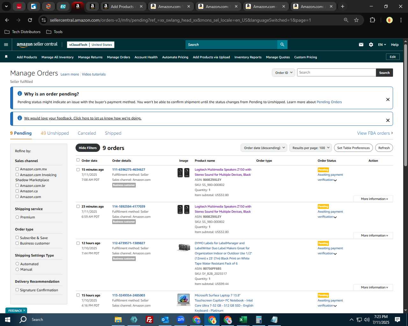Go back with the browser back arrow
This screenshot has width=408, height=326.
click(x=7, y=20)
